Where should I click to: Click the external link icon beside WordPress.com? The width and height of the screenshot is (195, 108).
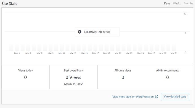coord(157,97)
